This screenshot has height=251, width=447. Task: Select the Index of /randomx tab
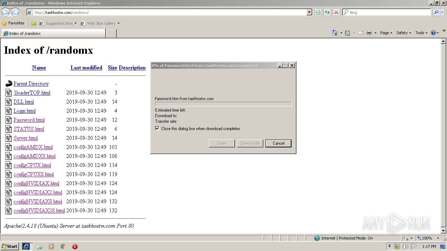tap(53, 33)
